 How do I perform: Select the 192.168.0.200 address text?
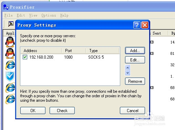(41, 57)
